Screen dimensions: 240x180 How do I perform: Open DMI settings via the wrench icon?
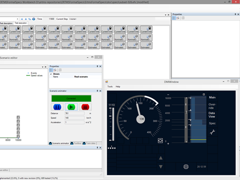(212, 132)
